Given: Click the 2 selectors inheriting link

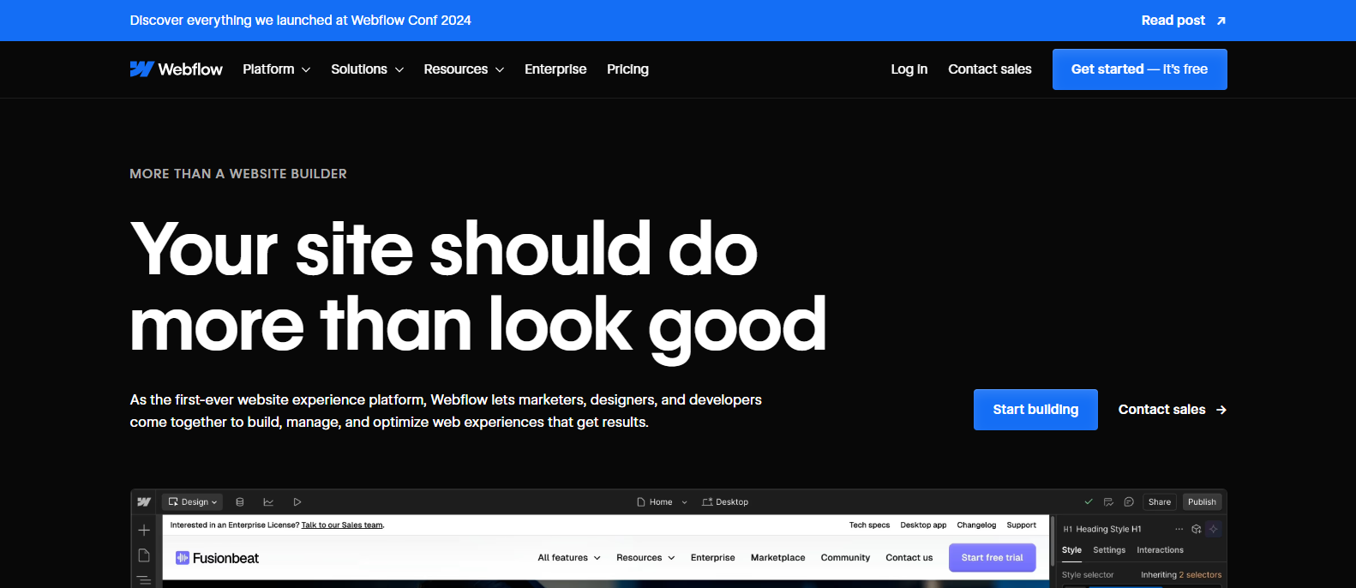Looking at the screenshot, I should 1200,575.
